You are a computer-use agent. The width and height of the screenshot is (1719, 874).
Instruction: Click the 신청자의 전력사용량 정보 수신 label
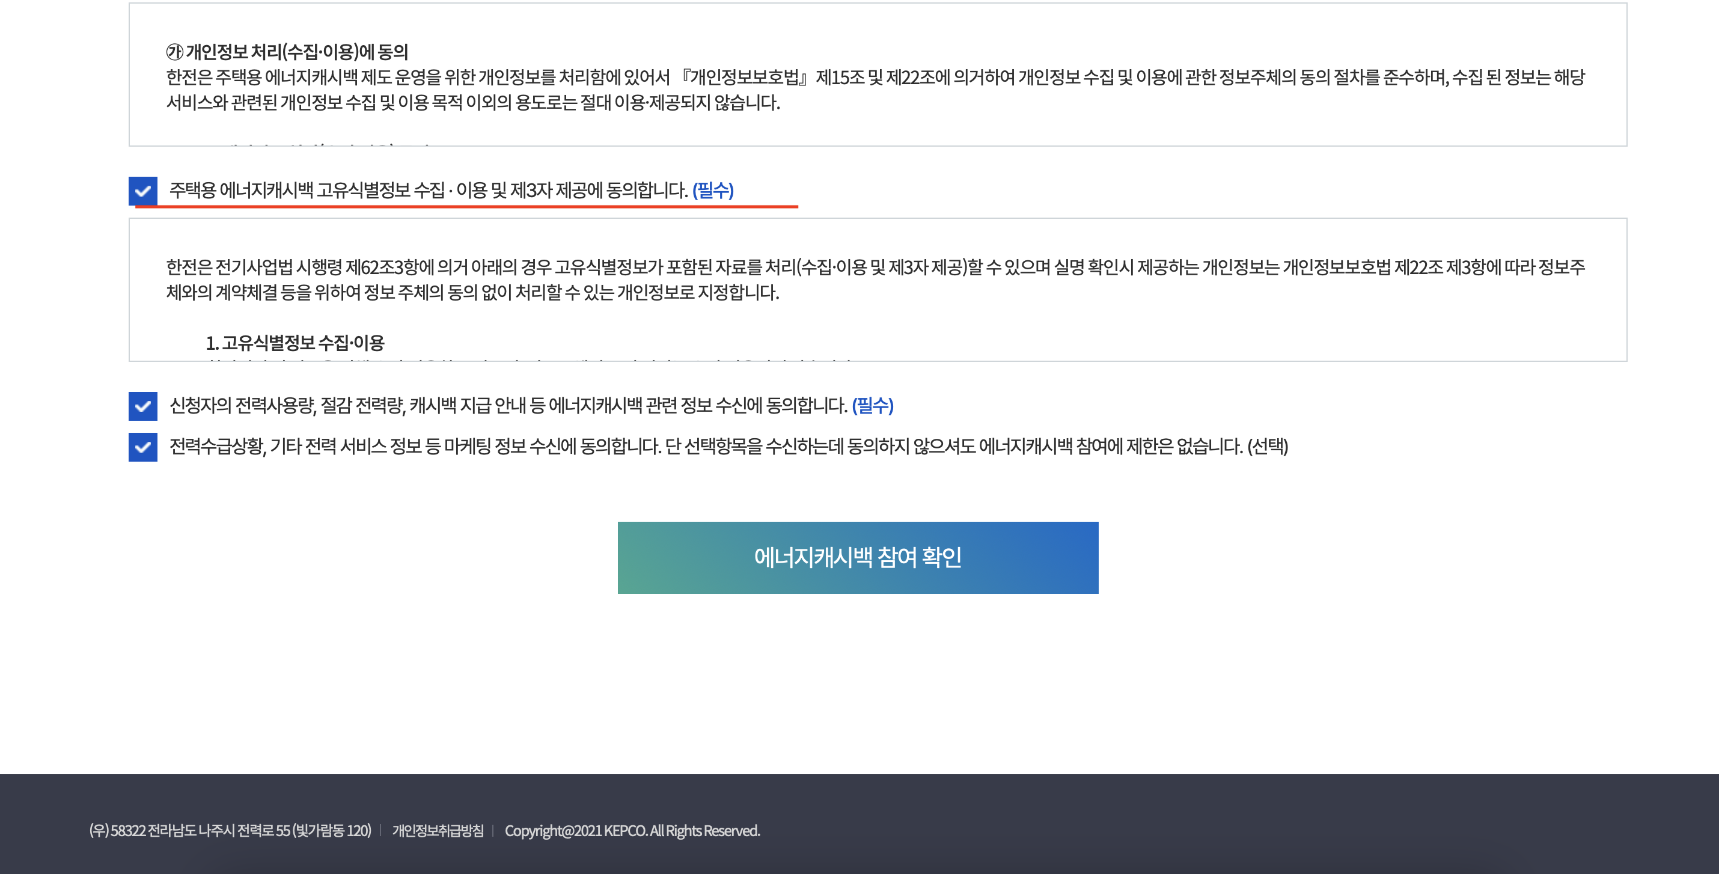pyautogui.click(x=508, y=406)
